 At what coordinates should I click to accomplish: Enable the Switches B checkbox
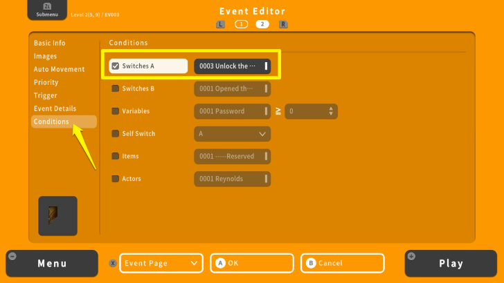click(115, 88)
